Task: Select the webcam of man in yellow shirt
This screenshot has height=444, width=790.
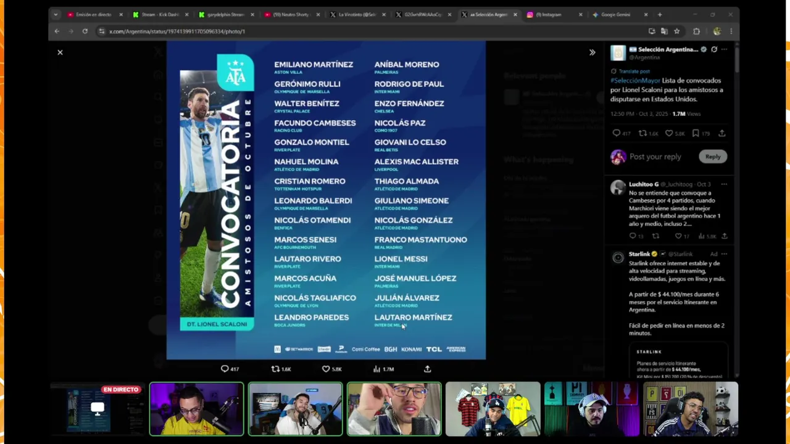Action: click(196, 409)
